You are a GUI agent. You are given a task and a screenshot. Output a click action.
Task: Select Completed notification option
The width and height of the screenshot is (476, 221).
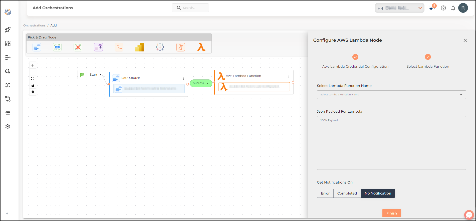[x=347, y=193]
